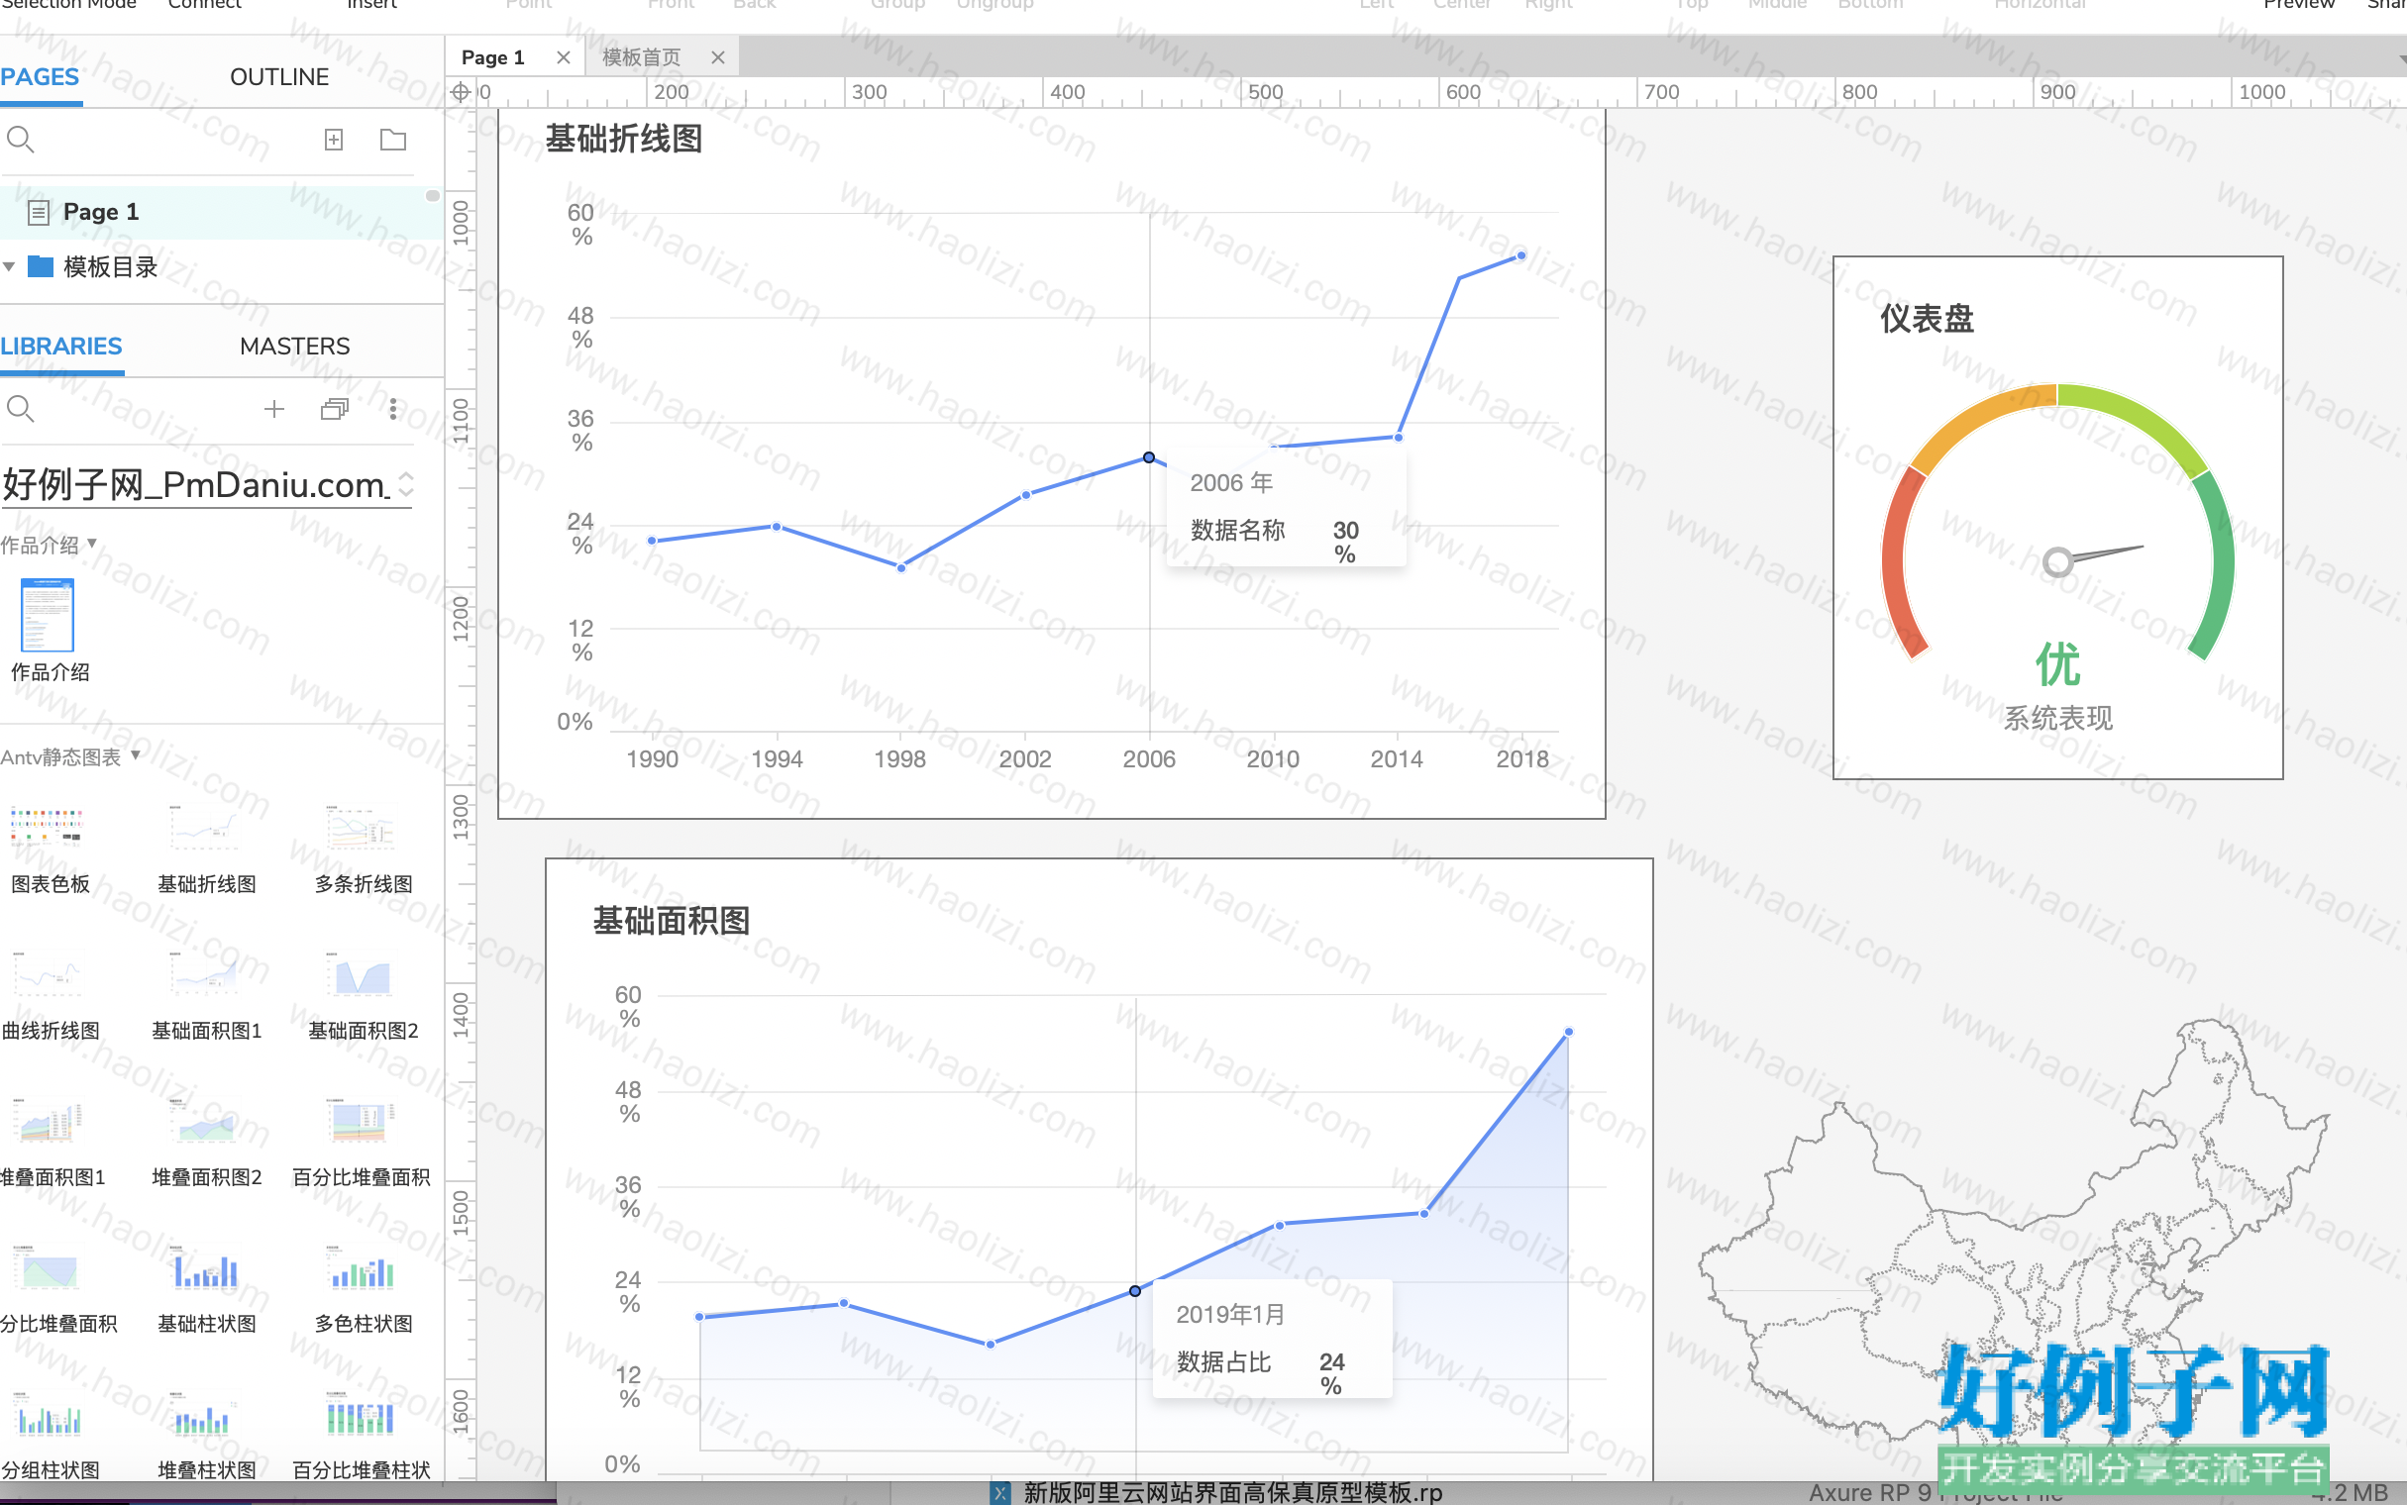Activate the Page 1 canvas tab
Viewport: 2407px width, 1505px height.
492,57
